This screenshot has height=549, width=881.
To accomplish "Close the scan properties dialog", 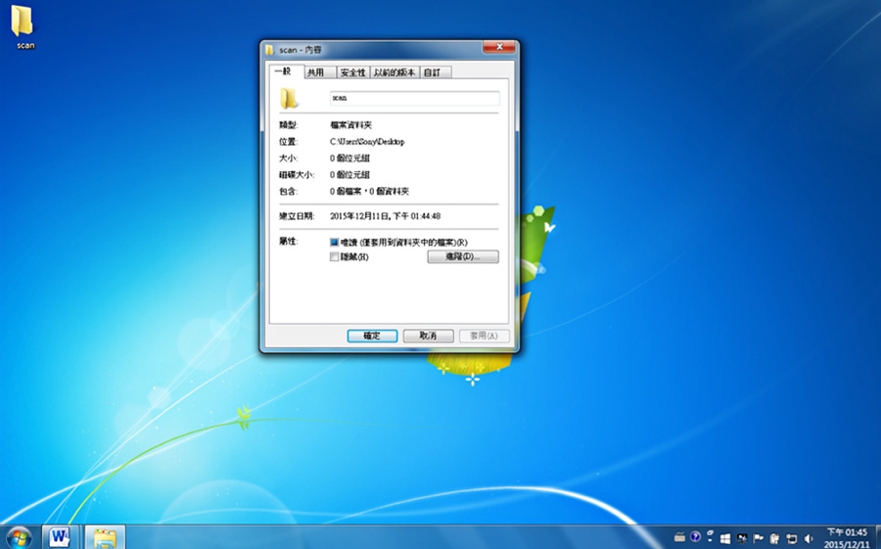I will [499, 47].
